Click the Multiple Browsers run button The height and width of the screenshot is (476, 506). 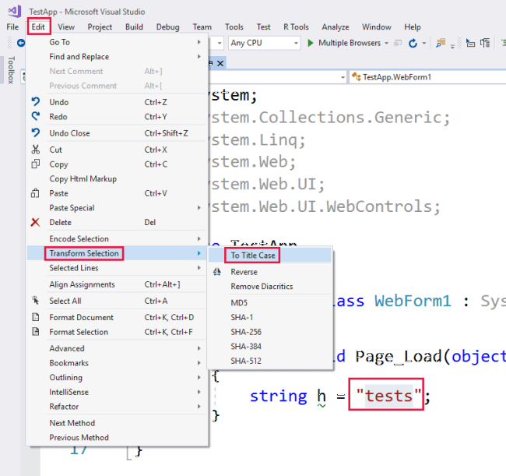tap(343, 43)
